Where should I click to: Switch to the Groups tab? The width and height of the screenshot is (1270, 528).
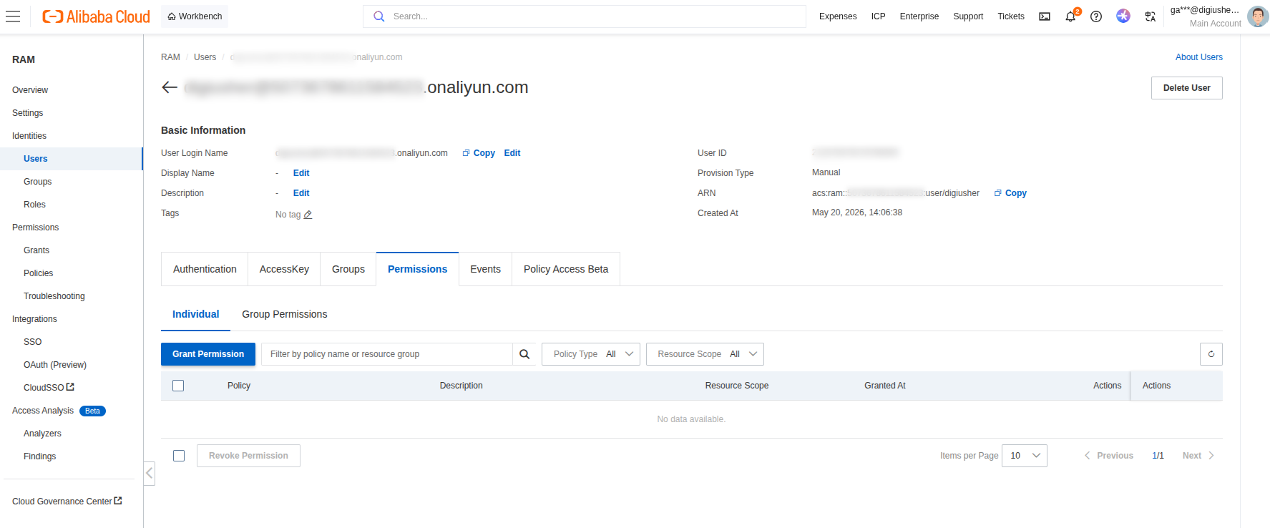(348, 269)
